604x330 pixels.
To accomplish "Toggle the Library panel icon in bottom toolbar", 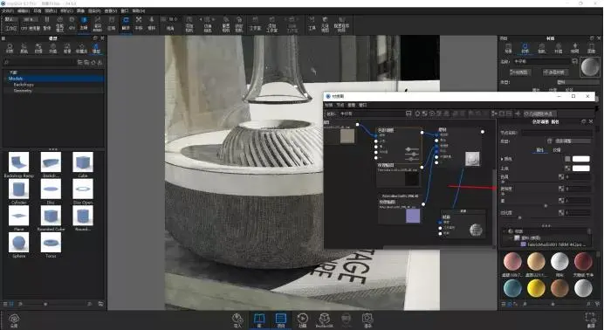I will [259, 320].
